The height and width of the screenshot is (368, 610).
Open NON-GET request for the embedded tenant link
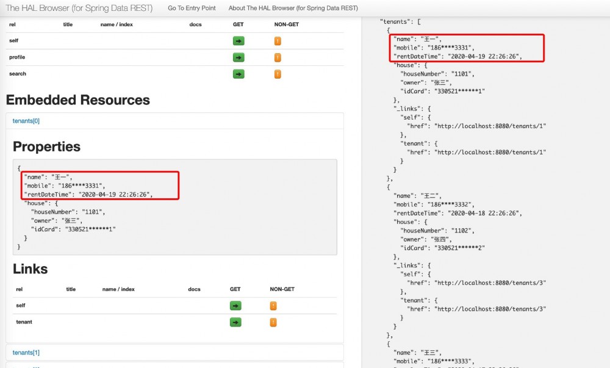[273, 322]
